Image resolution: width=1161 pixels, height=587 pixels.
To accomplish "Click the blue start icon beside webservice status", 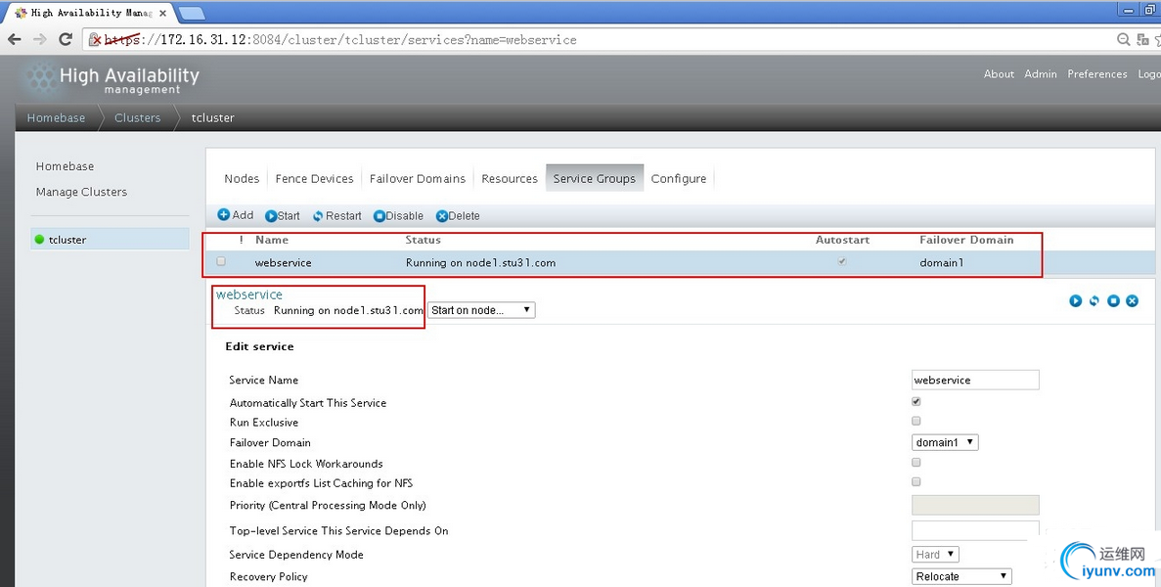I will tap(1075, 300).
